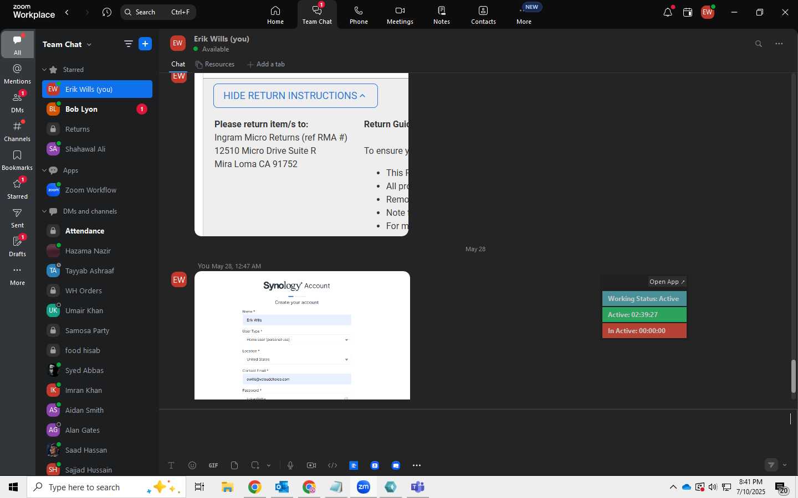Open the GIF picker

pyautogui.click(x=213, y=465)
